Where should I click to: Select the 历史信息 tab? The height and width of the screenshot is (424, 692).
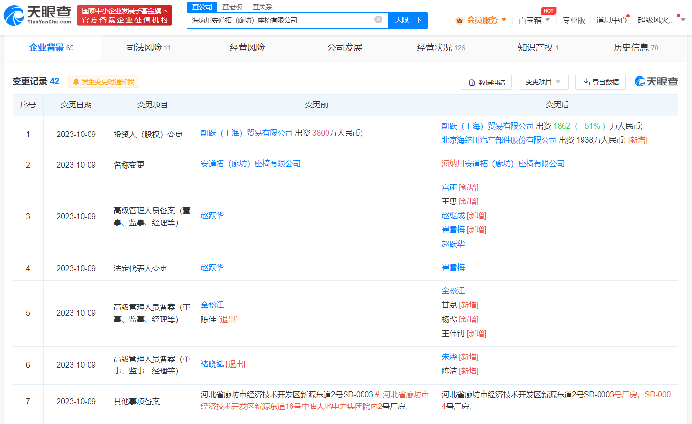[x=636, y=48]
